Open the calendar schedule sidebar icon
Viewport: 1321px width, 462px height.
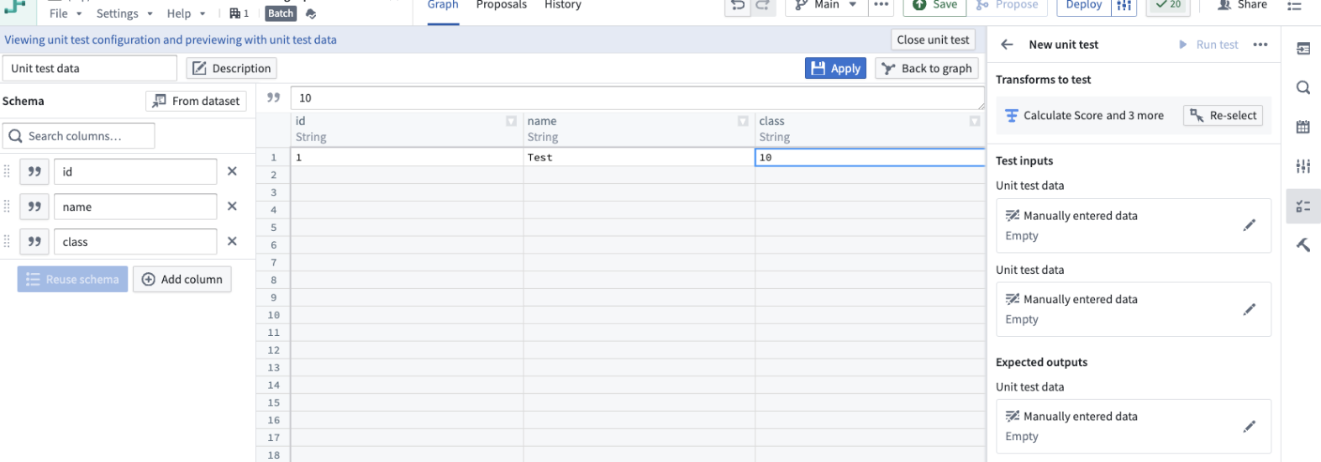point(1303,127)
